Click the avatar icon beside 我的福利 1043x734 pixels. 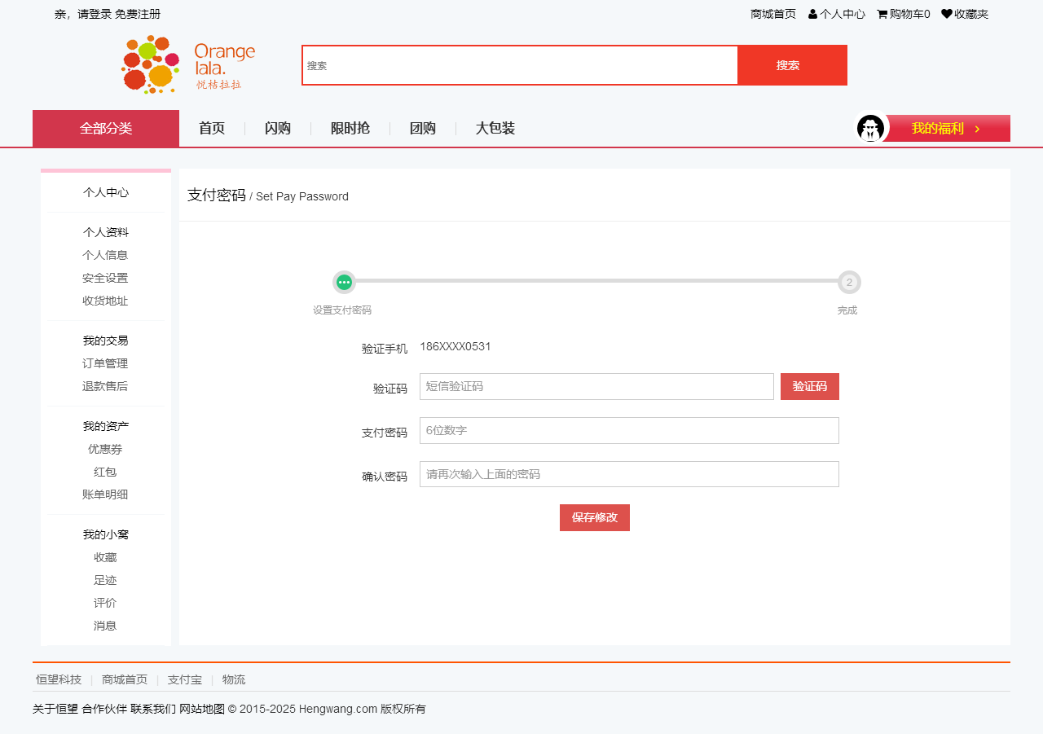[870, 129]
